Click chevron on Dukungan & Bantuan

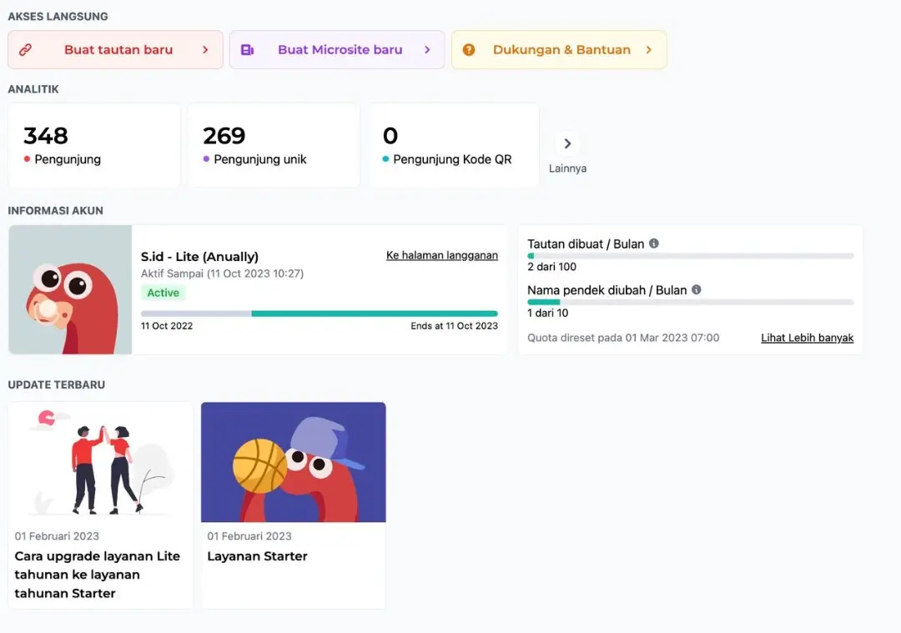click(649, 50)
